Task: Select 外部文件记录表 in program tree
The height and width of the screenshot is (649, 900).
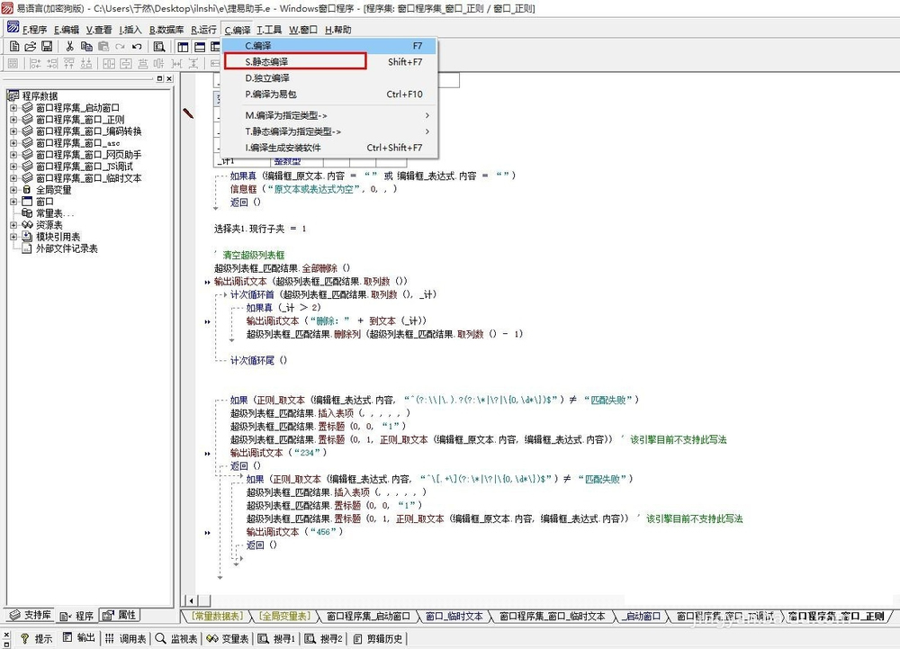Action: [x=66, y=248]
